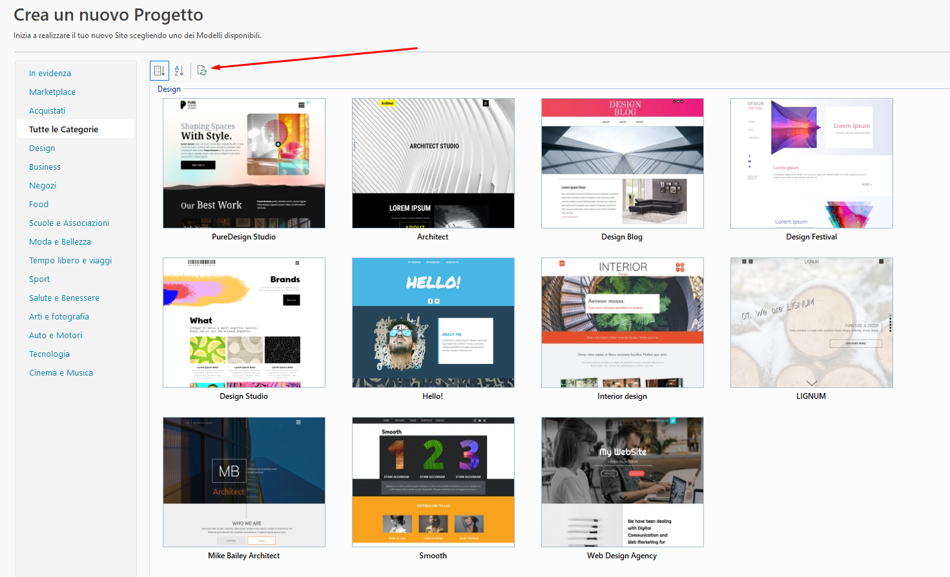Show Arti e fotografia templates
The image size is (950, 577).
click(x=59, y=317)
